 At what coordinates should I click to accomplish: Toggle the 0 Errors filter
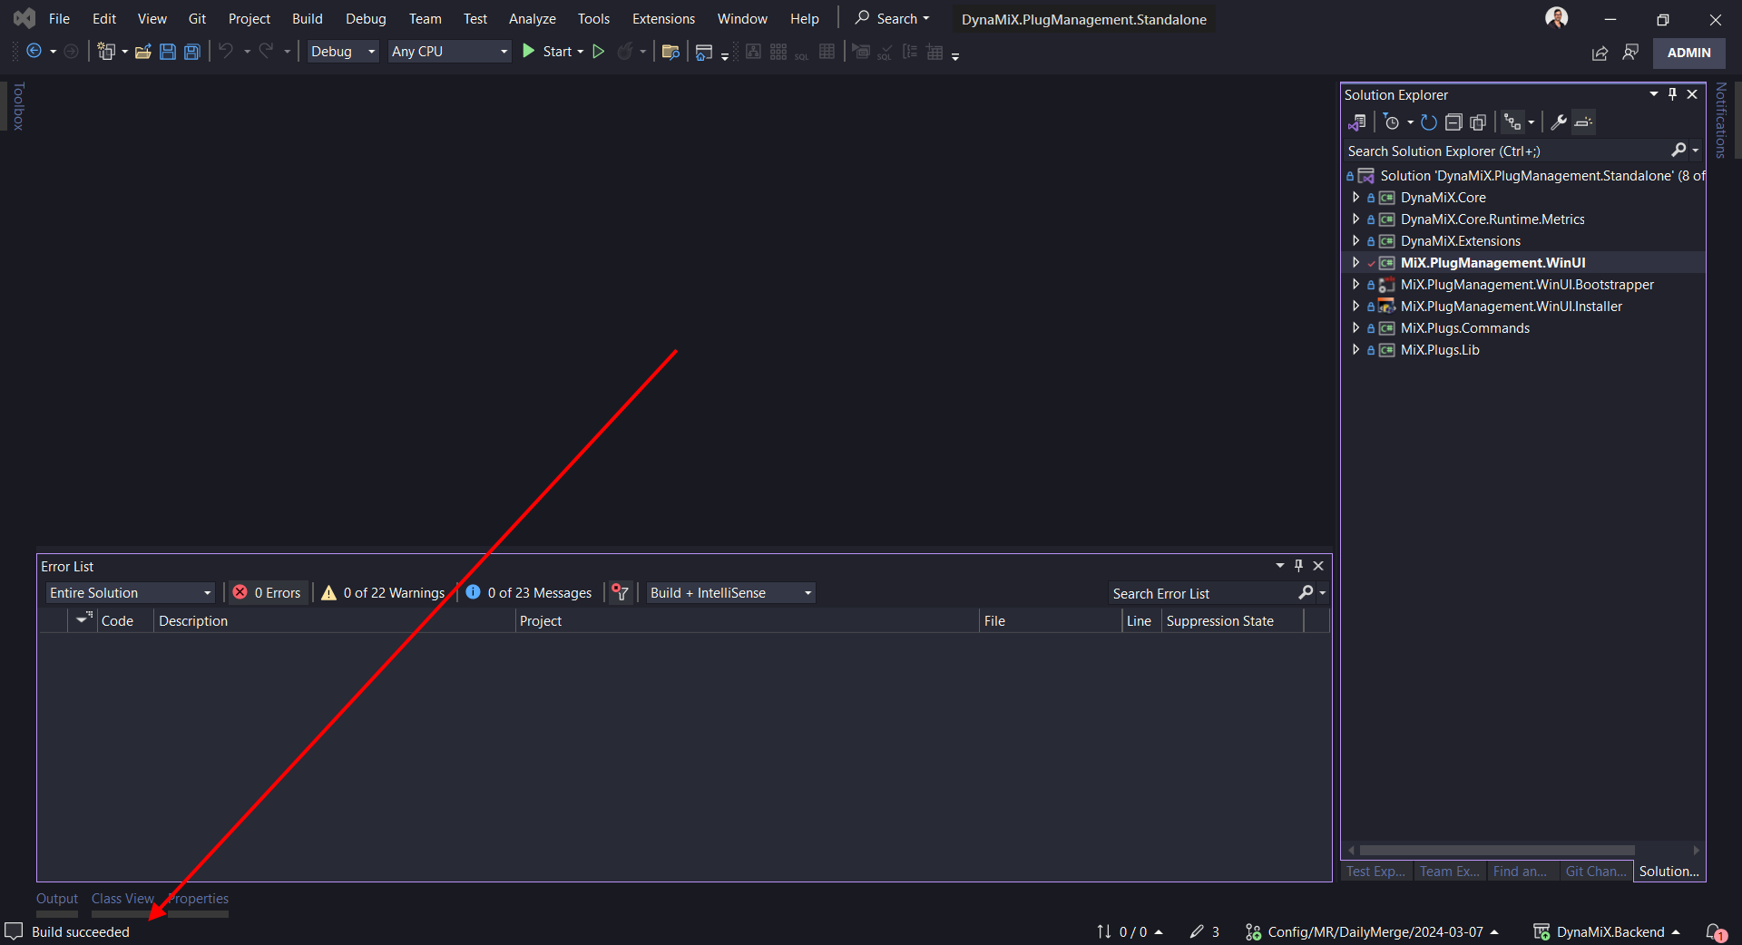tap(268, 593)
